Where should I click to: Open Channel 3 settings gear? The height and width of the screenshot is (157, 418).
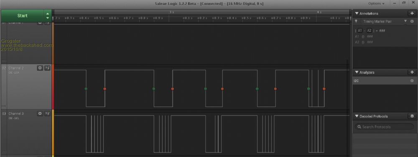pos(40,113)
